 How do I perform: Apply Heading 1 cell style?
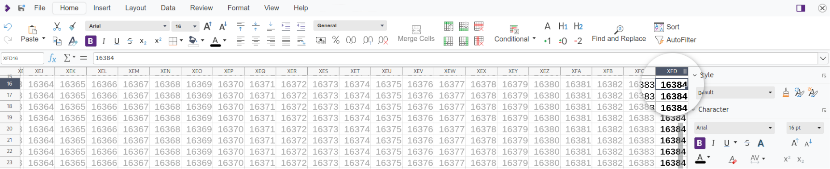(563, 26)
